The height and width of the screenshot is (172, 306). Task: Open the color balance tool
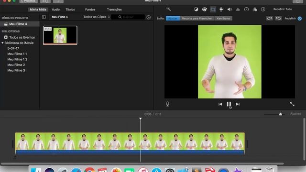pos(196,10)
